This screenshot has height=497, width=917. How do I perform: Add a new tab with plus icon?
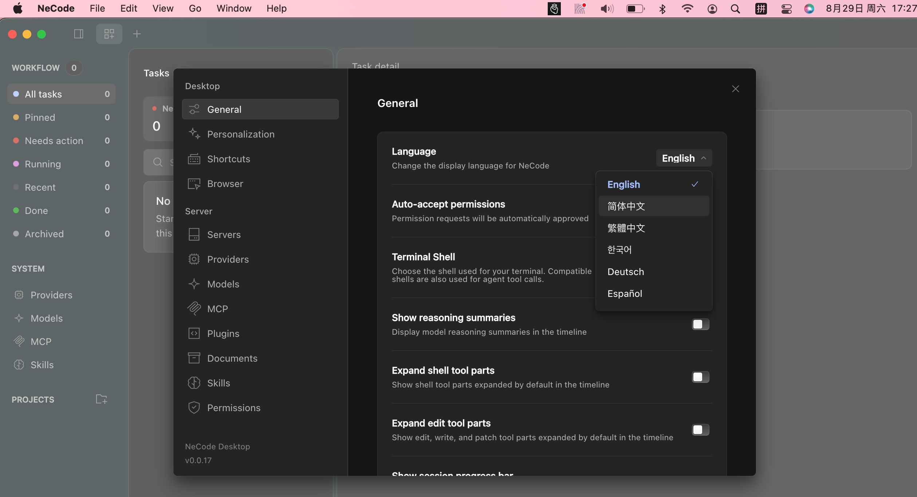click(137, 34)
